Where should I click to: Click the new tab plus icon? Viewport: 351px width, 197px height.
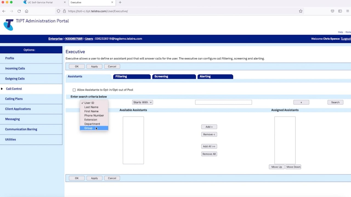click(x=120, y=2)
